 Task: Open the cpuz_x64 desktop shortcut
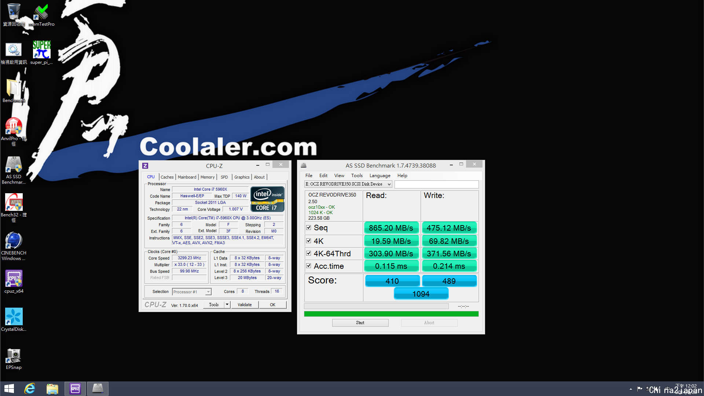click(x=14, y=282)
